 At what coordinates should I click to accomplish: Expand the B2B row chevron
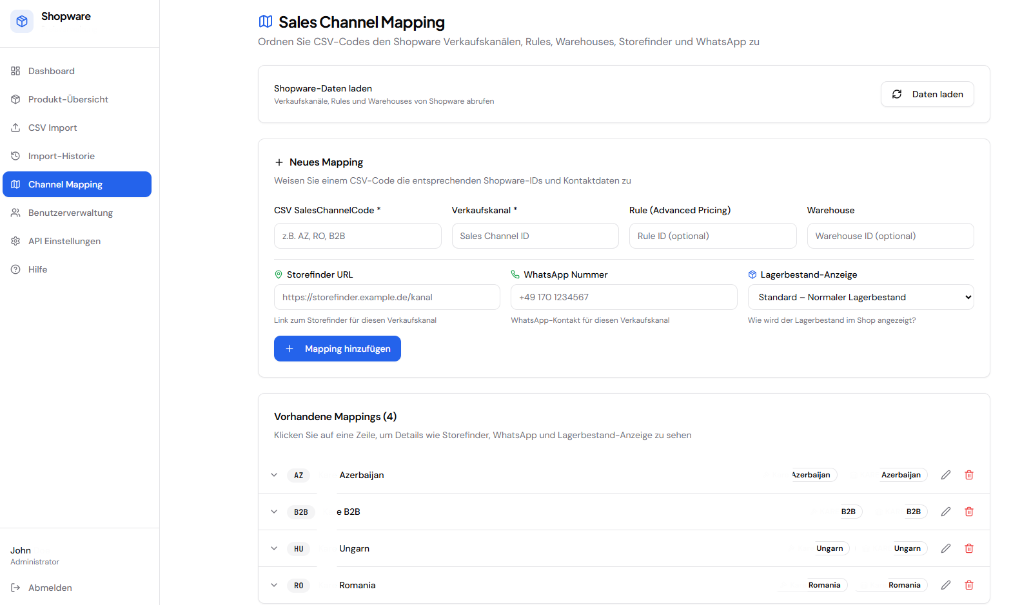274,512
